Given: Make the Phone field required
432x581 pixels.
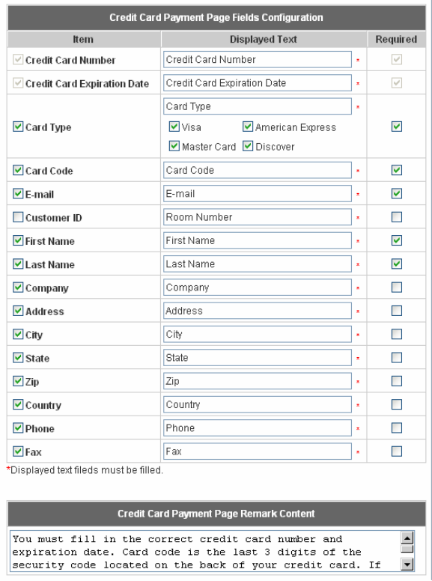Looking at the screenshot, I should (396, 428).
